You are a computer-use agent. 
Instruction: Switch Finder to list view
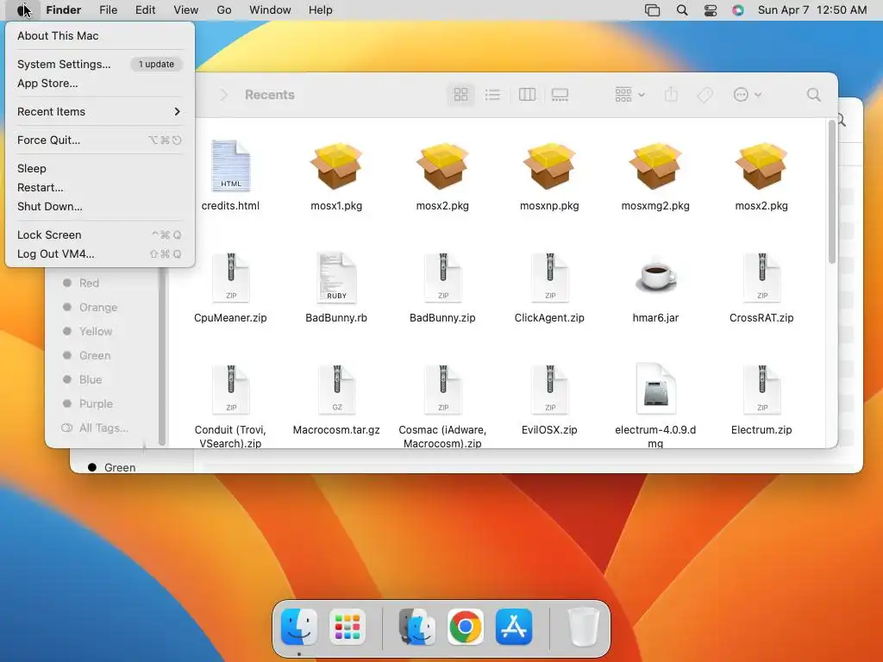(492, 95)
